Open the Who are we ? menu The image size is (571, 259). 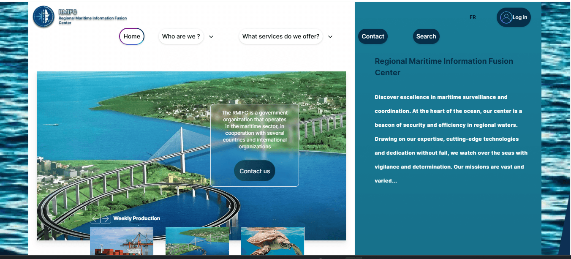point(181,36)
